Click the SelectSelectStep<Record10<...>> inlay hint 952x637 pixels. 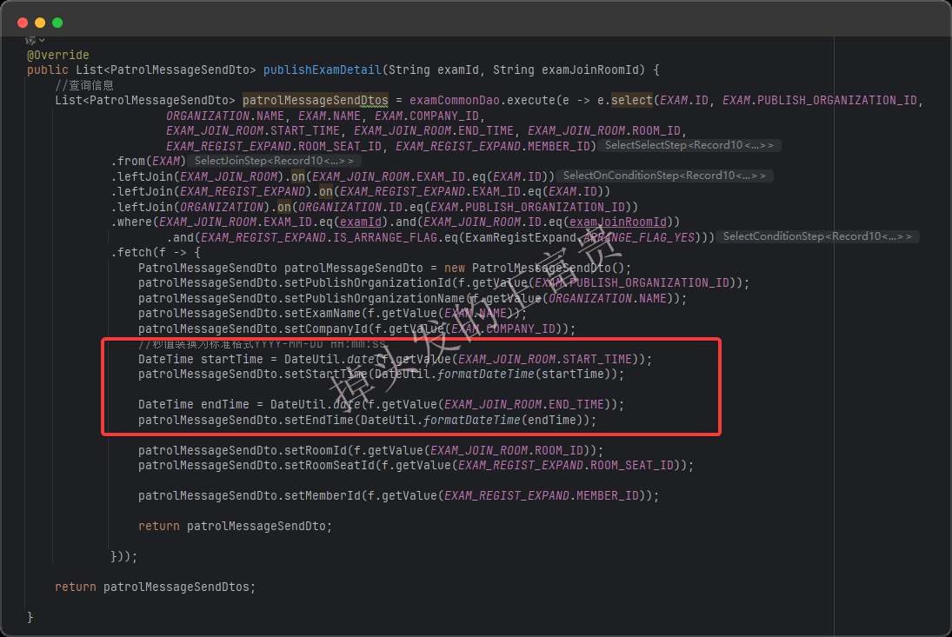(x=689, y=146)
